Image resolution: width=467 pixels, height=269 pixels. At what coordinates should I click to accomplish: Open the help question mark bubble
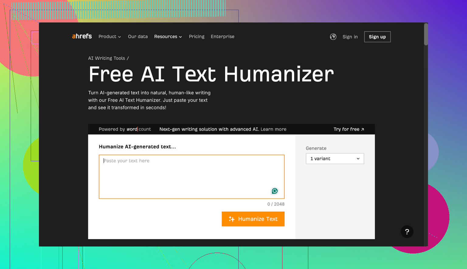(407, 232)
